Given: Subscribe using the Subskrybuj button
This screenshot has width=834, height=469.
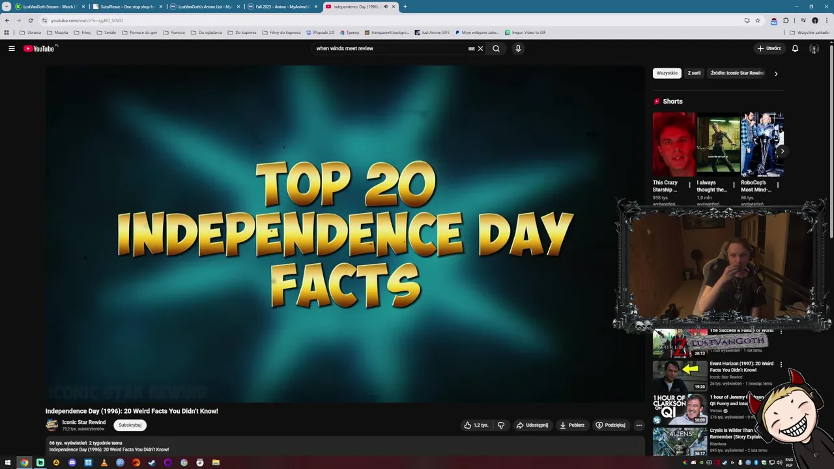Looking at the screenshot, I should coord(130,425).
